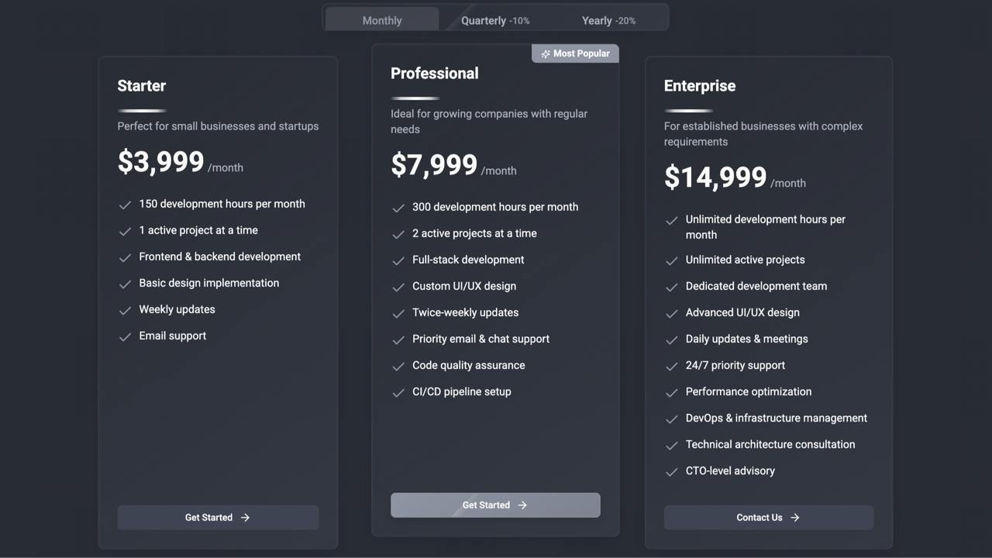
Task: Click Enterprise Contact Us button
Action: [769, 518]
